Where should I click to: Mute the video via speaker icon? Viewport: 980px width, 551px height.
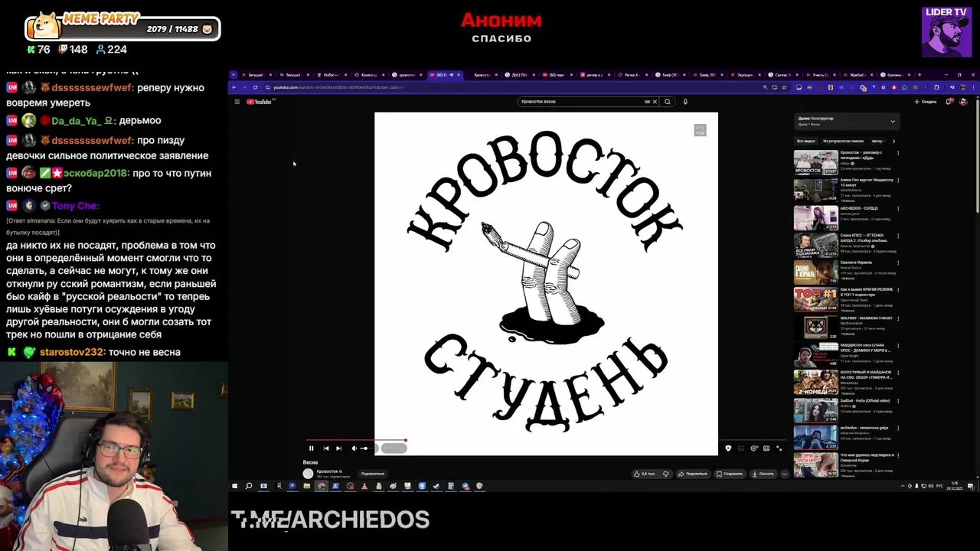(x=354, y=448)
